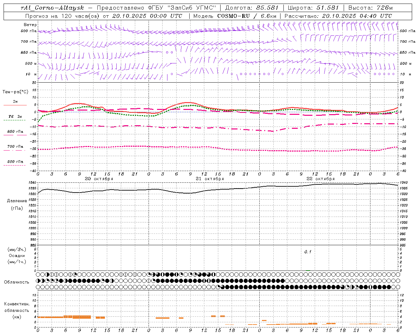Viewport: 417px width, 333px height.
Task: Click the 500 гПа temperature legend entry
Action: (15, 161)
